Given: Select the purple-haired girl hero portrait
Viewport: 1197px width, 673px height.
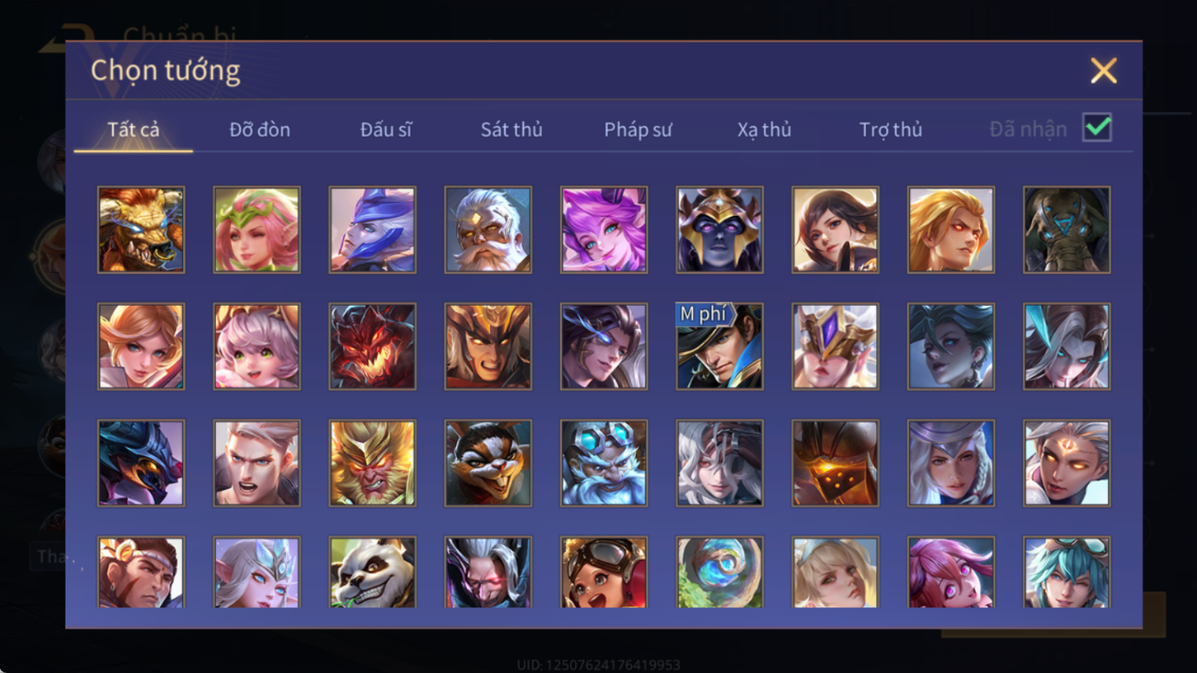Looking at the screenshot, I should (x=604, y=229).
